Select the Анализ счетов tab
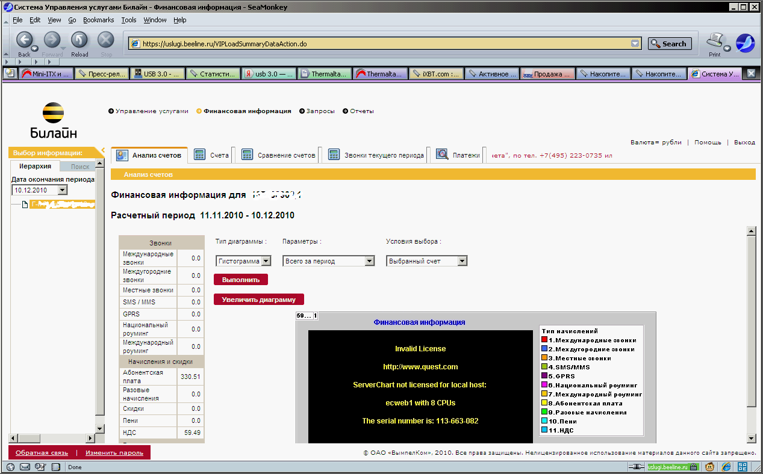Image resolution: width=763 pixels, height=474 pixels. coord(149,155)
